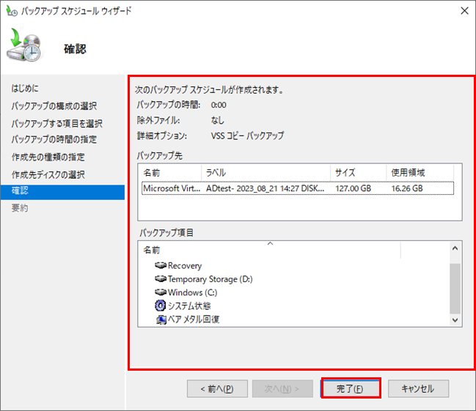Sort backup destinations by サイズ column

click(359, 173)
